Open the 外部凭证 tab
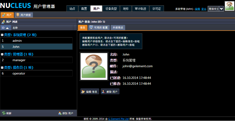Viewport: 235px width, 121px height. 118,28
